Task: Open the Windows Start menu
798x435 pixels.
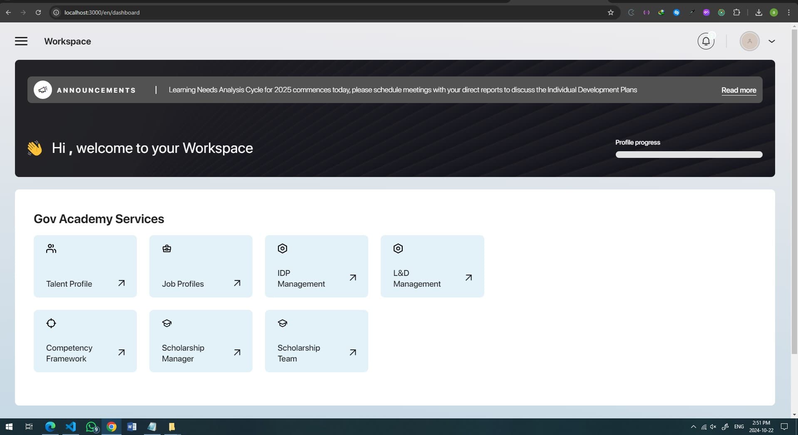Action: [x=8, y=426]
